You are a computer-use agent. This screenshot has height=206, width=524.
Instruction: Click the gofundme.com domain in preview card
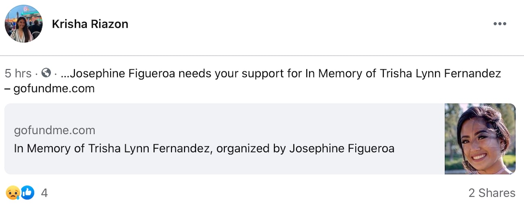[54, 131]
